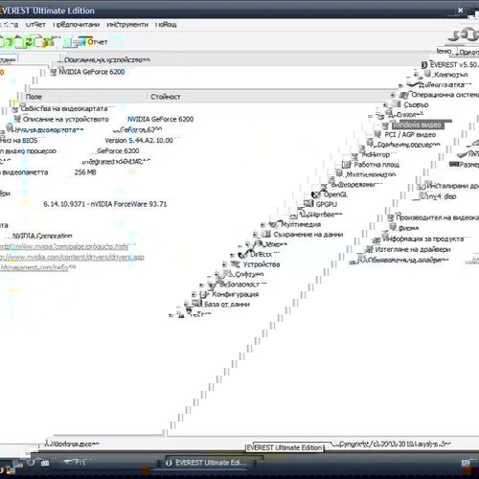
Task: Expand the Мултимедия tree node
Action: tap(262, 225)
